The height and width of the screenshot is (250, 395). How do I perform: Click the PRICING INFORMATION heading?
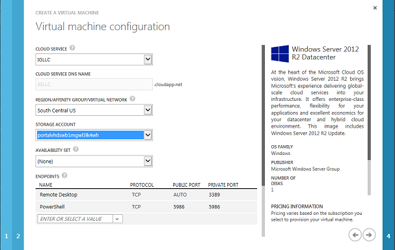click(x=297, y=206)
